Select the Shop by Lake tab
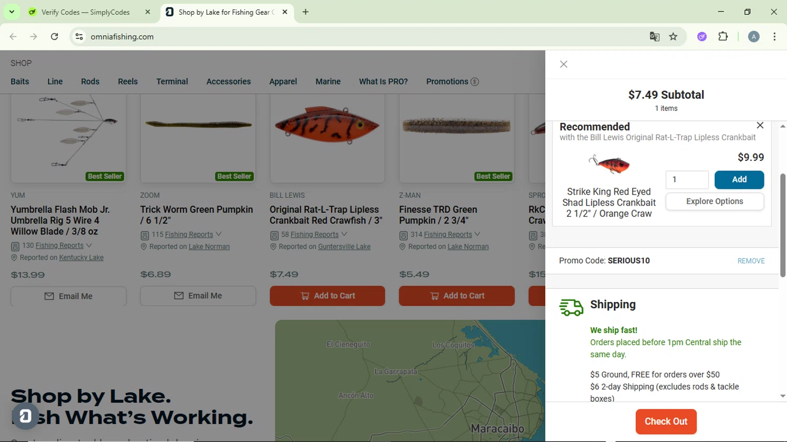The width and height of the screenshot is (787, 442). pyautogui.click(x=227, y=12)
